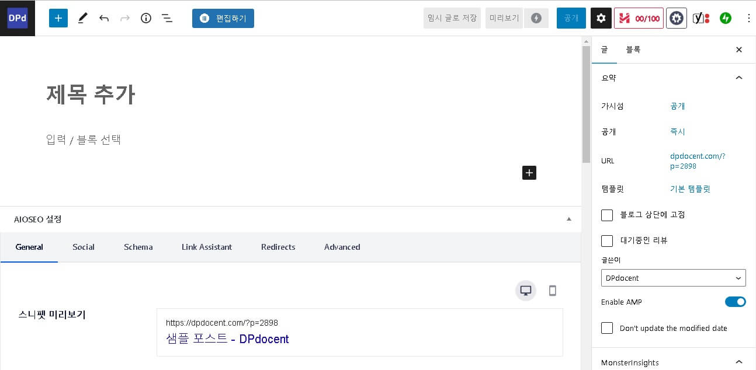Select the Link Assistant tab
Viewport: 756px width, 370px height.
pos(207,247)
